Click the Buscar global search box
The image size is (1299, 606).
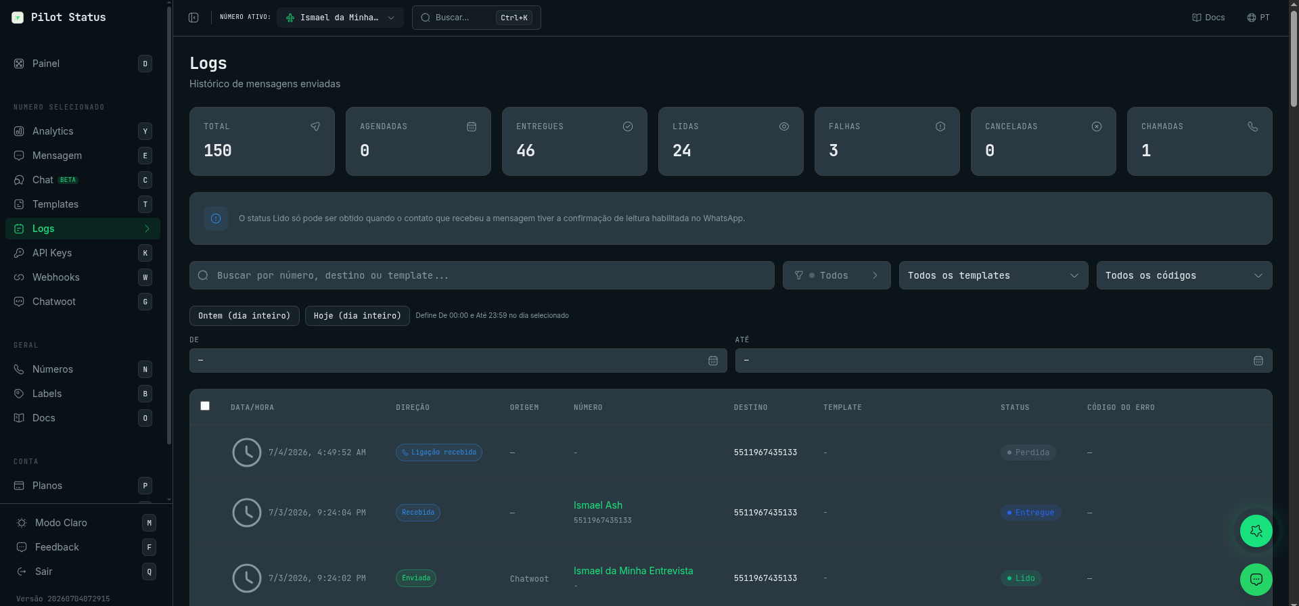476,18
